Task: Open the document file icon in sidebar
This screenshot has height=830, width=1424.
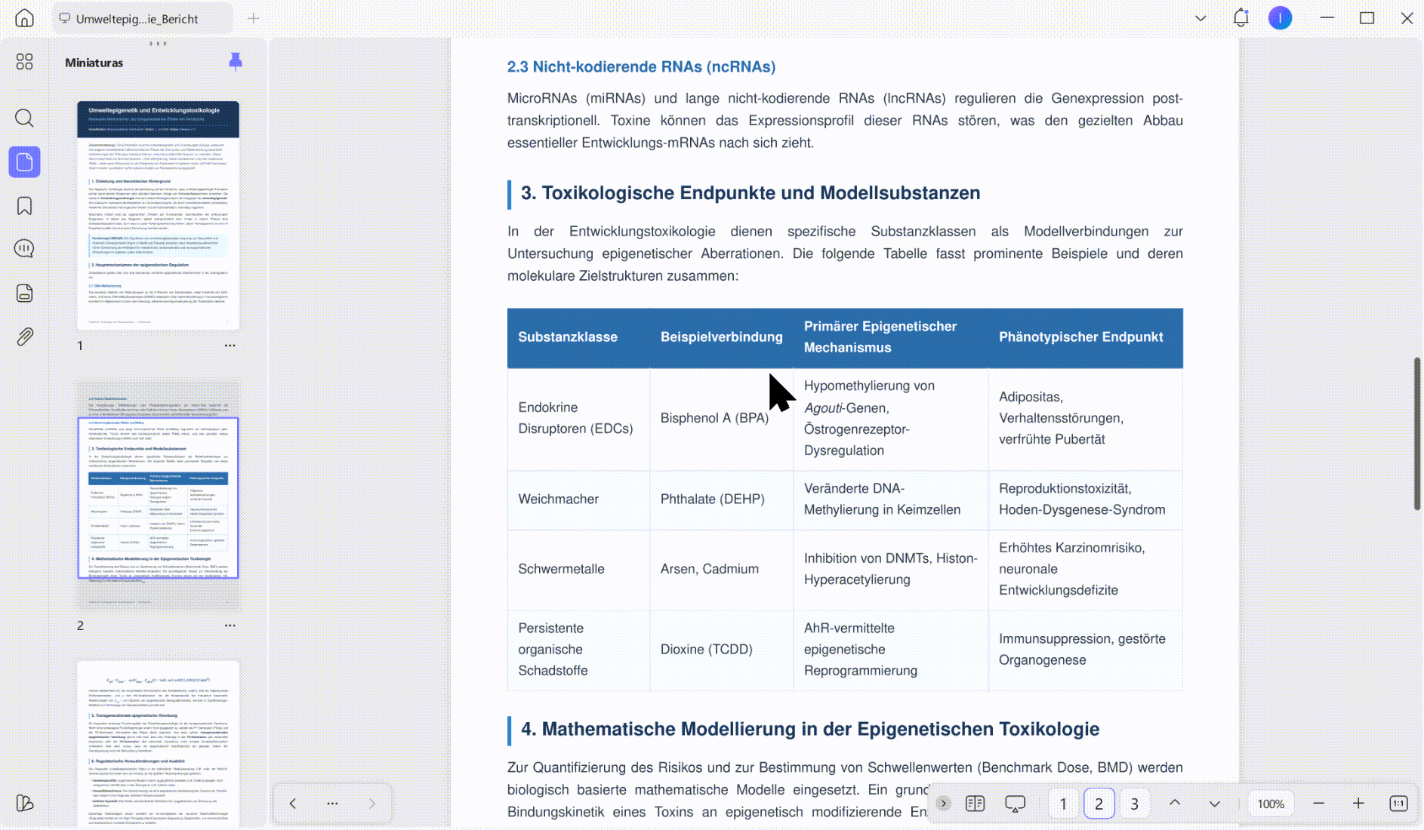Action: pyautogui.click(x=25, y=293)
